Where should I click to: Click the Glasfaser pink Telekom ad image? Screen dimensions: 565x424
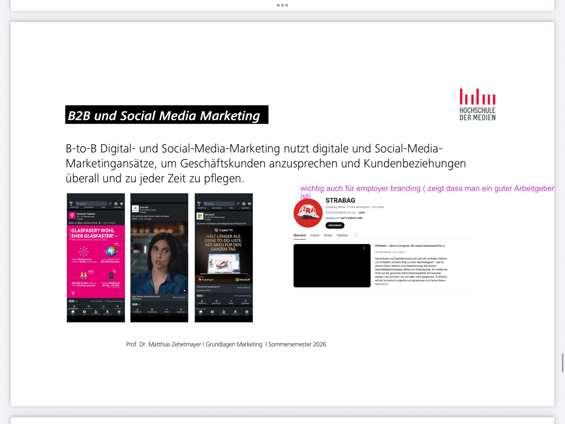pyautogui.click(x=96, y=262)
